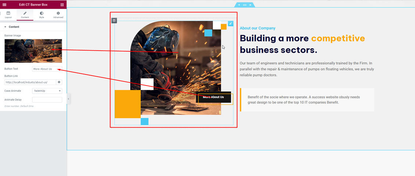This screenshot has height=176, width=415.
Task: Click the Button Link options gear
Action: point(59,82)
